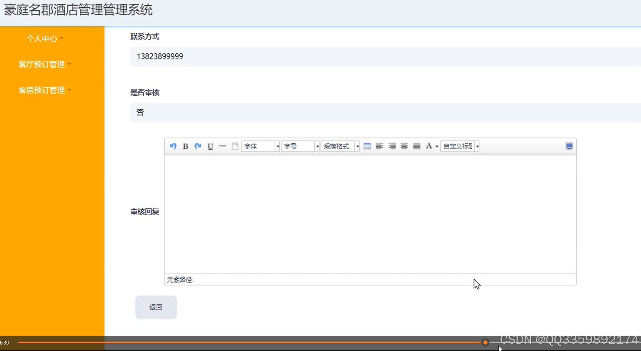
Task: Click the 6:39 video timestamp
Action: [4, 342]
